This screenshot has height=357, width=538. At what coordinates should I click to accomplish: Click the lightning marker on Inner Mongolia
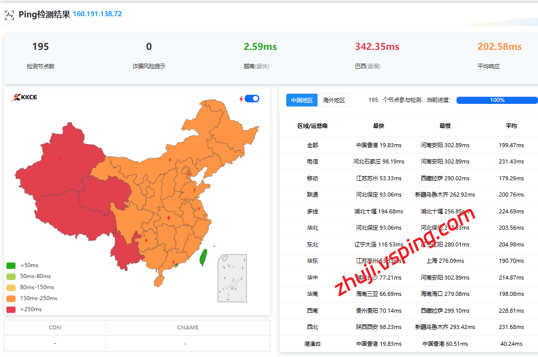tap(170, 159)
